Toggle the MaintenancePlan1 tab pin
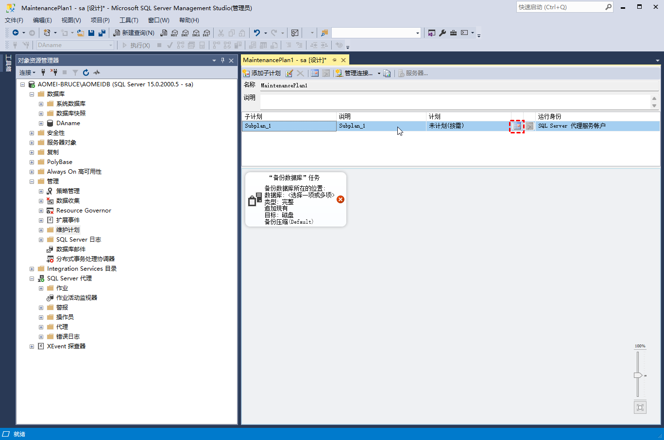The image size is (664, 440). coord(335,60)
